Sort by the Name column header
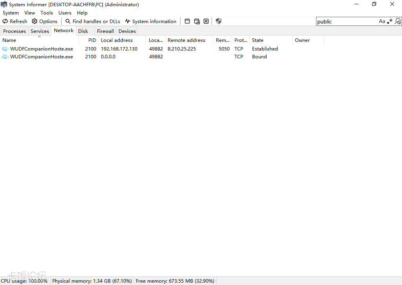 [x=9, y=40]
